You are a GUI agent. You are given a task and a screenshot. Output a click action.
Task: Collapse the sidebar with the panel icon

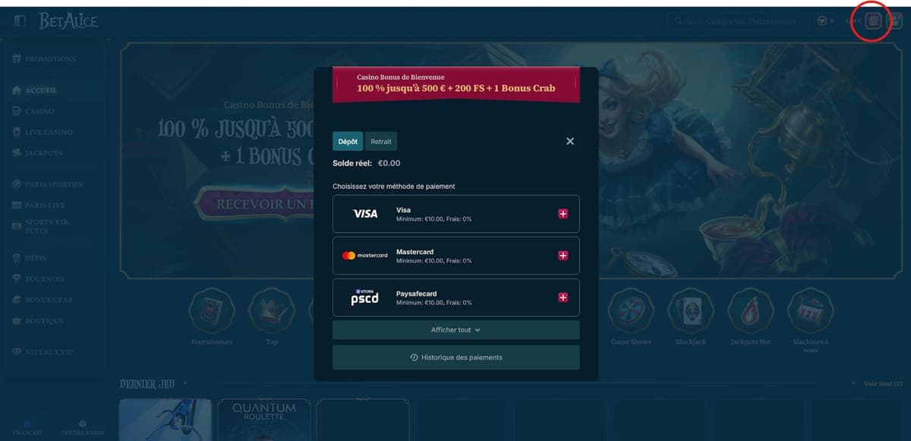(x=20, y=21)
